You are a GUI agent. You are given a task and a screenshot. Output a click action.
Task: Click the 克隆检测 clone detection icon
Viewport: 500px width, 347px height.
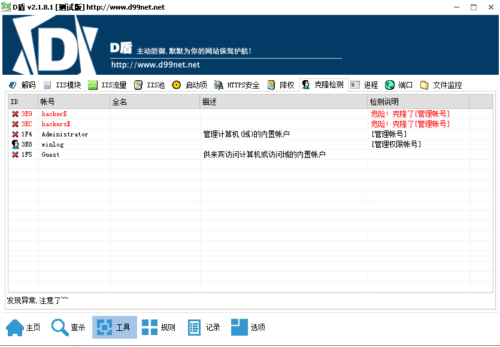(x=306, y=85)
